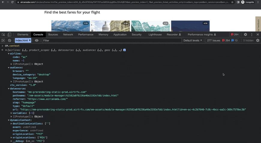Open the Chrome three-dot menu

258,2
